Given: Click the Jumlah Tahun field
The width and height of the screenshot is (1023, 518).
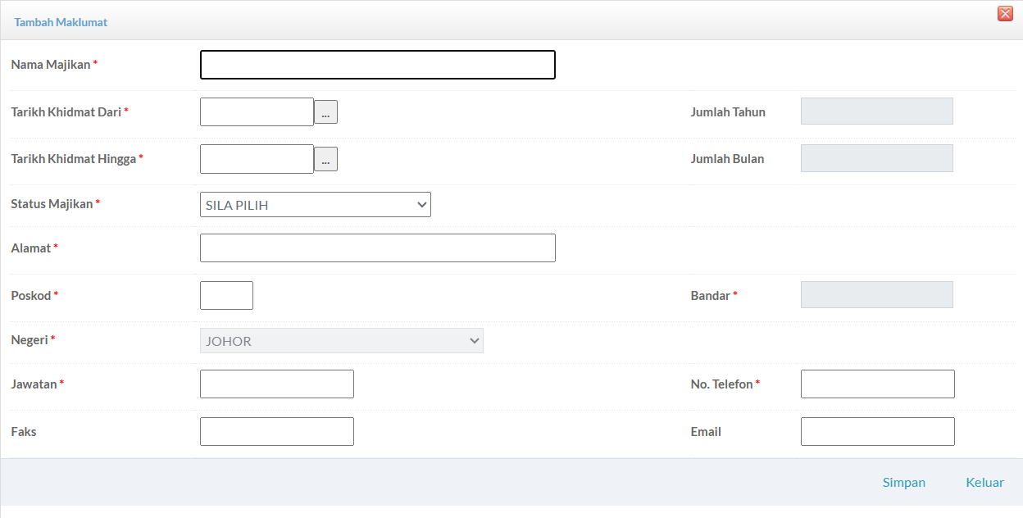Looking at the screenshot, I should point(876,111).
